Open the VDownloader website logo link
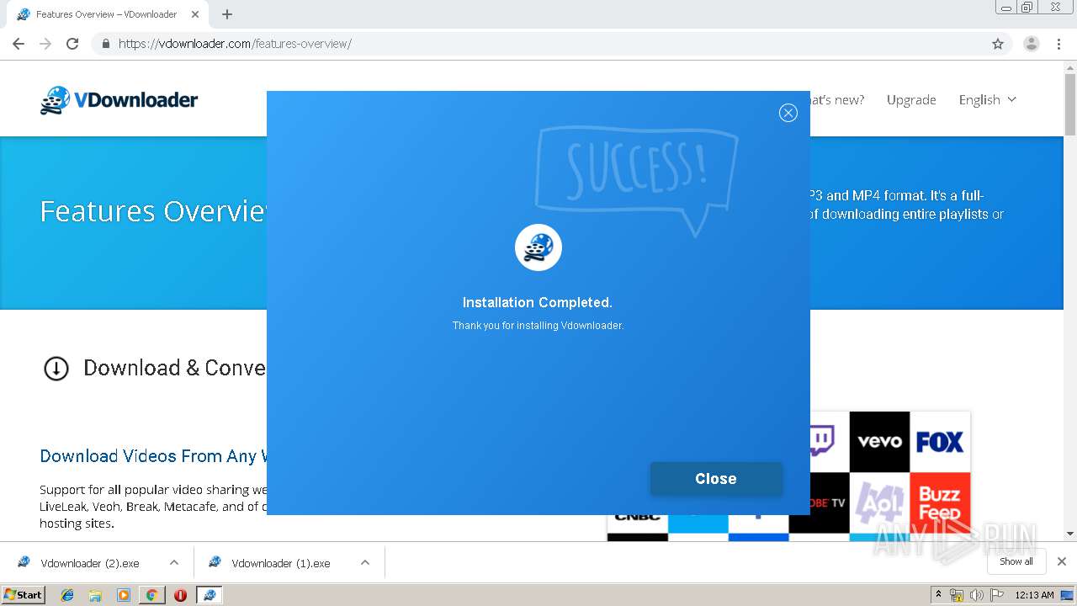Viewport: 1077px width, 606px height. (119, 100)
